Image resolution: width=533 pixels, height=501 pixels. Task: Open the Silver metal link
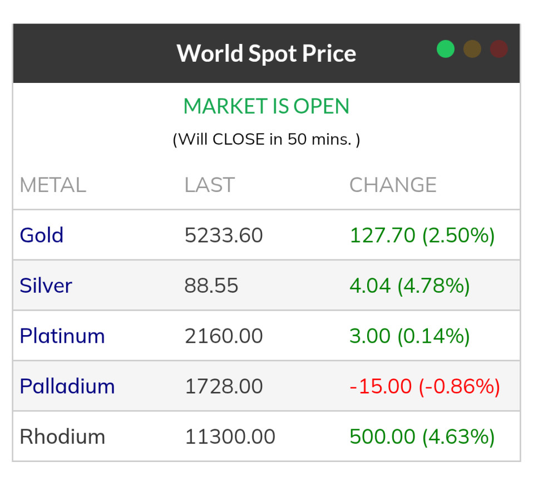pos(46,286)
